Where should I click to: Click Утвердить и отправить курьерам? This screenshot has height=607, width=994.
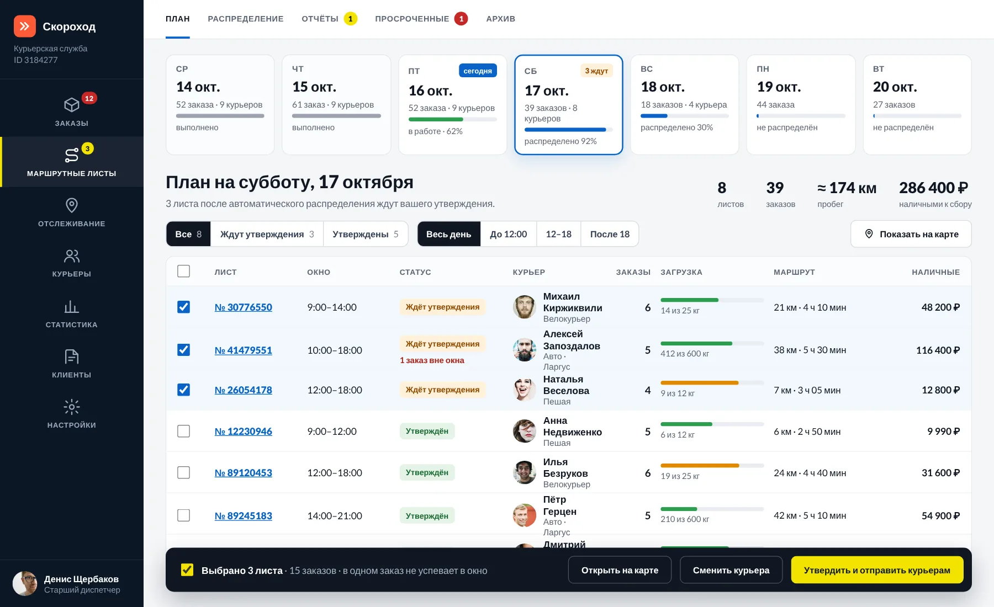pos(877,570)
